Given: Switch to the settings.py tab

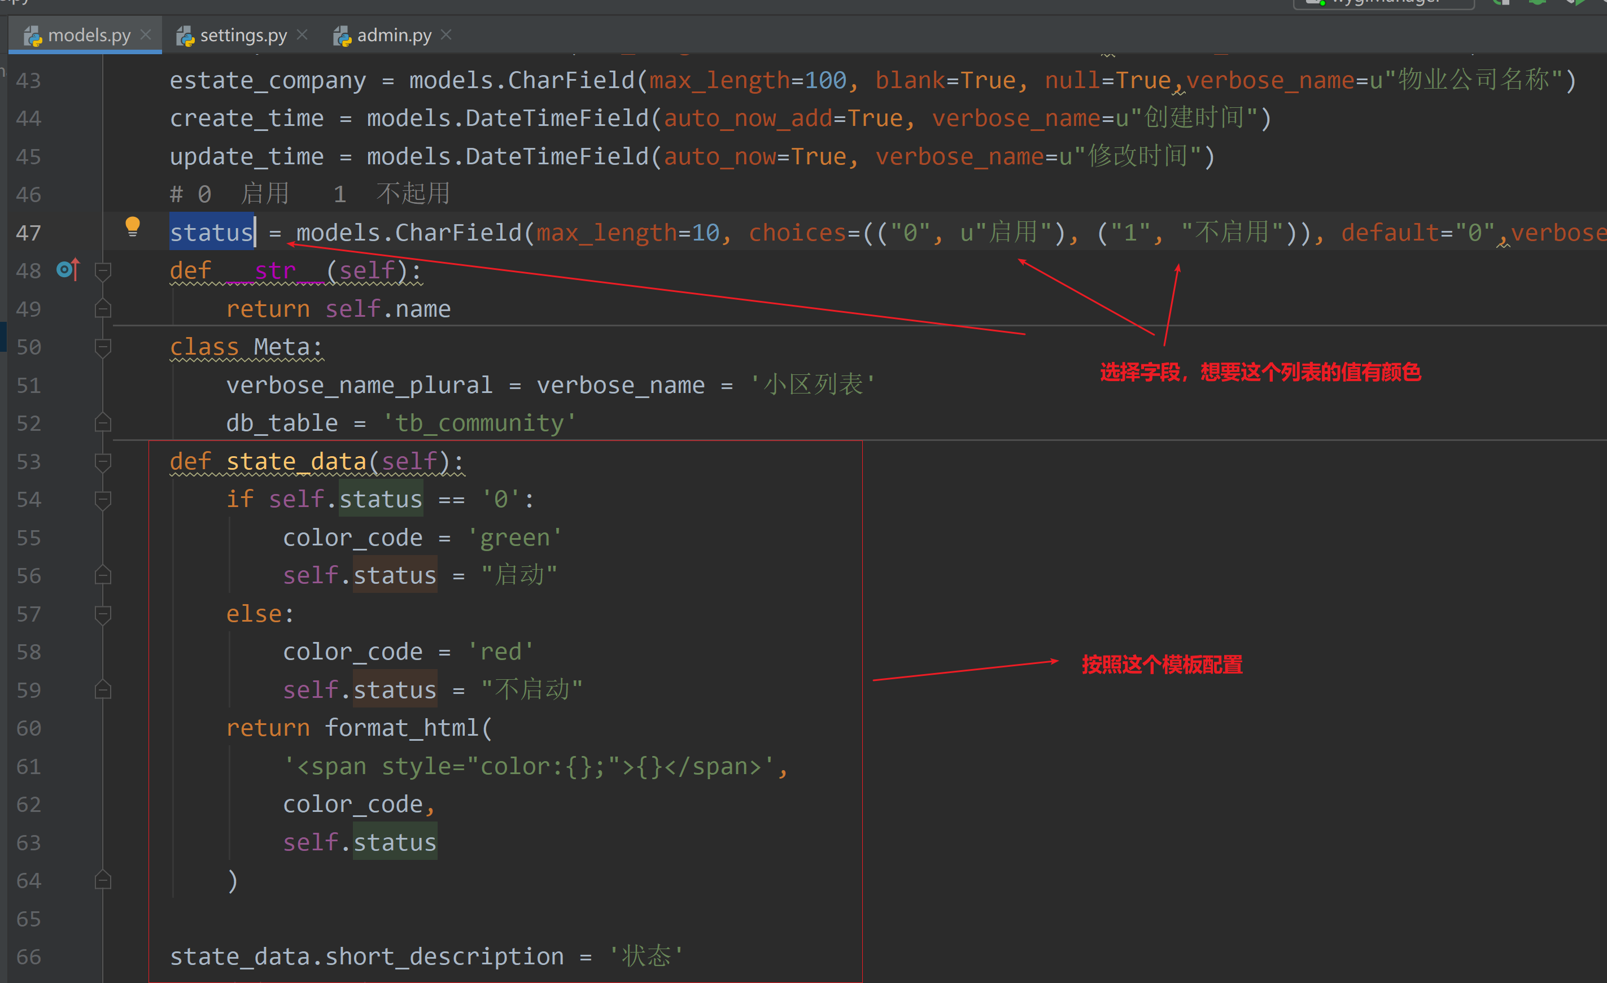Looking at the screenshot, I should [243, 35].
